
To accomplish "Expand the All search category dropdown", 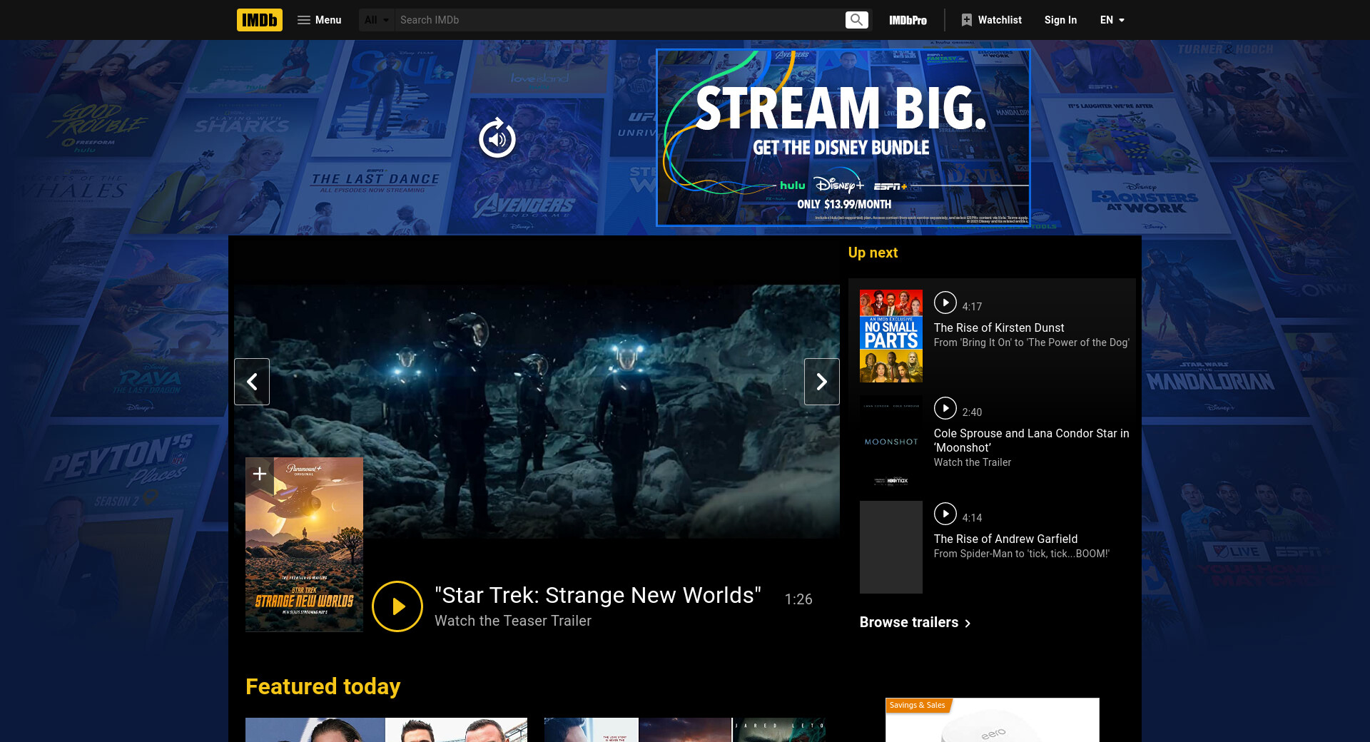I will pyautogui.click(x=377, y=20).
